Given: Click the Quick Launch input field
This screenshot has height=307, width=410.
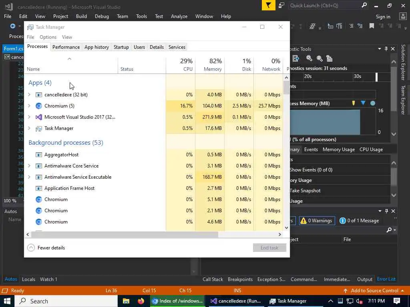Looking at the screenshot, I should click(324, 5).
